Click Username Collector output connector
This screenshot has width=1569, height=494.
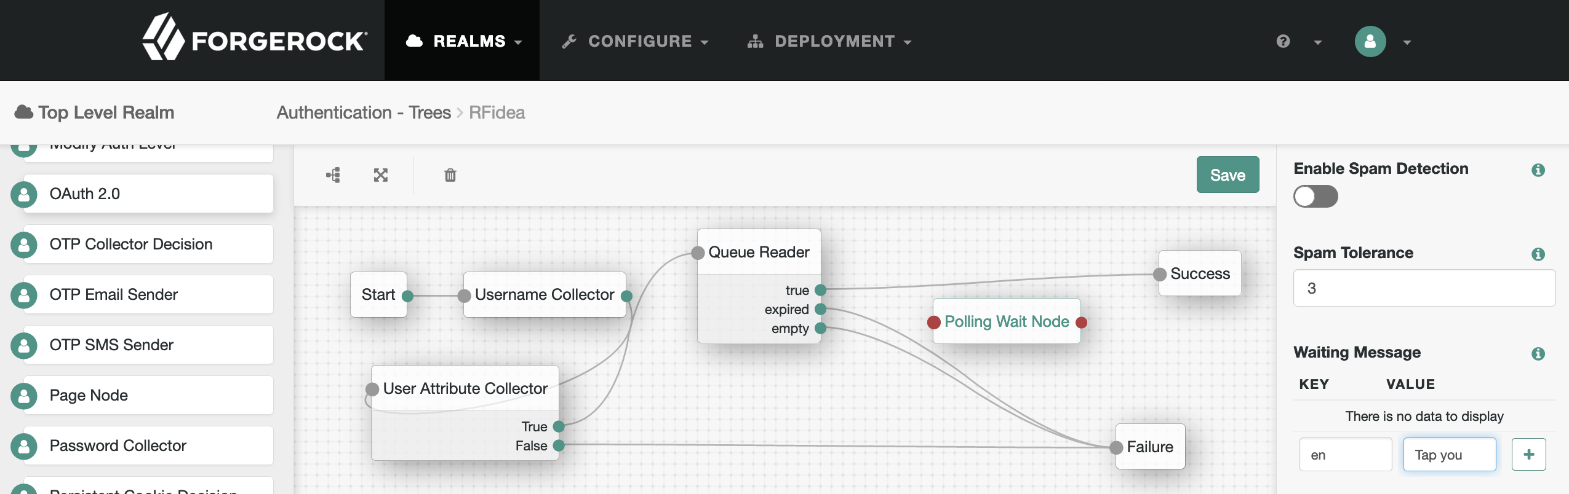click(626, 296)
